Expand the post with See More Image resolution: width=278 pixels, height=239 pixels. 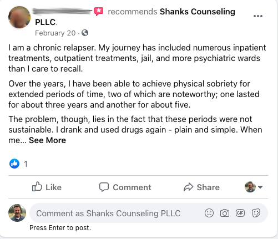tap(47, 140)
